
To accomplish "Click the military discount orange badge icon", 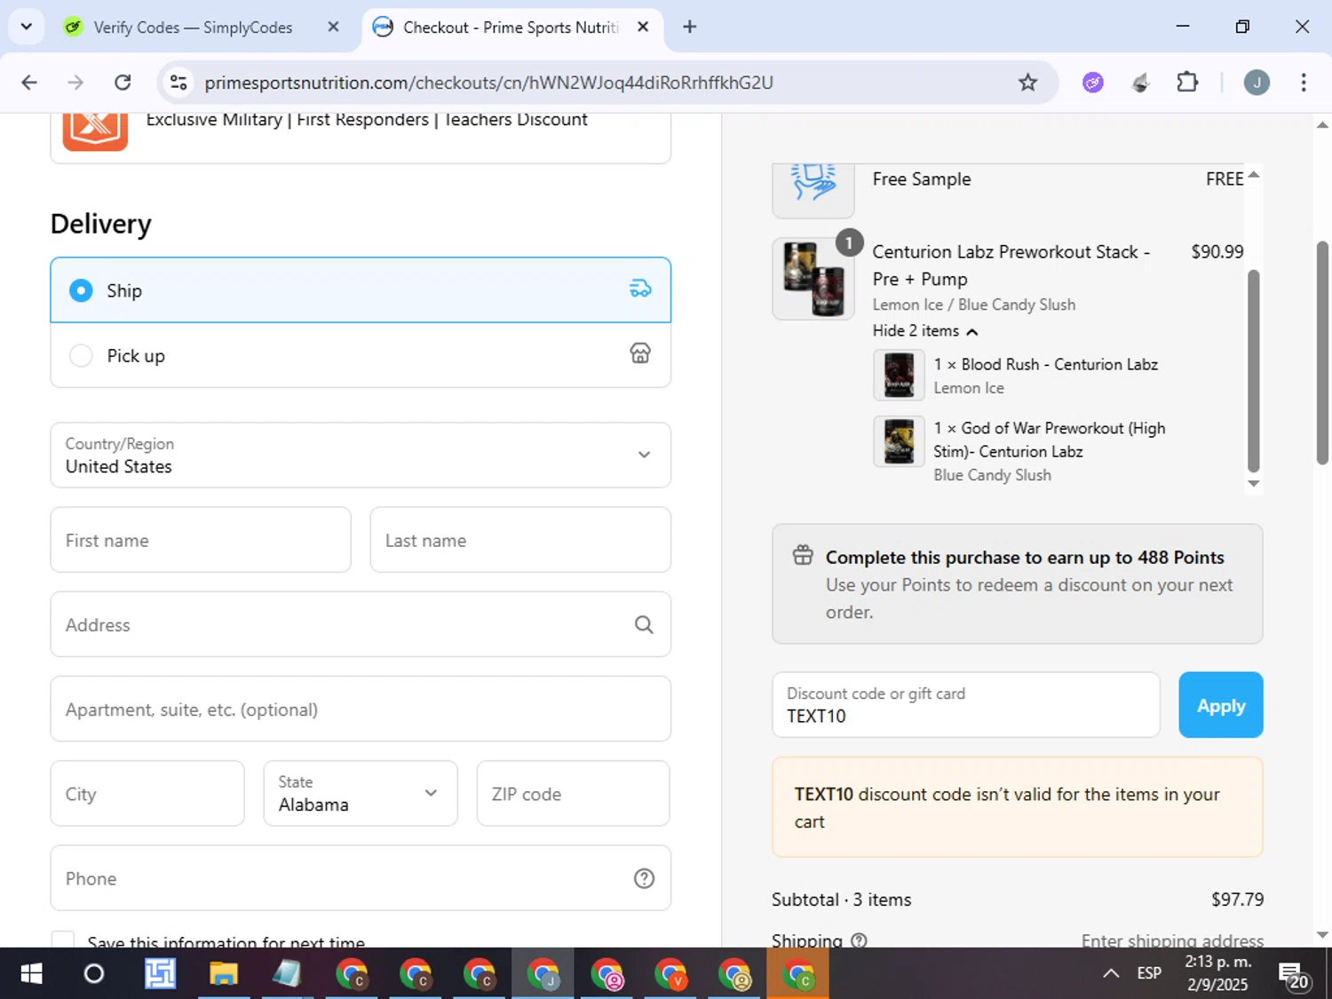I will pos(95,131).
